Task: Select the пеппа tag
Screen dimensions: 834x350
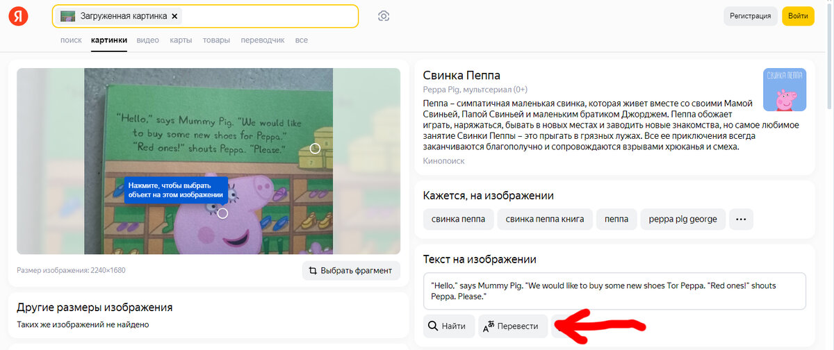Action: point(616,219)
